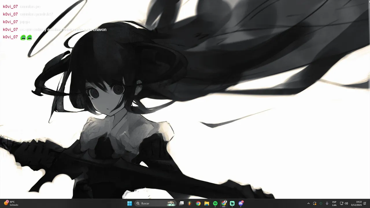Click the microphone tray icon
This screenshot has height=208, width=370.
tap(327, 203)
